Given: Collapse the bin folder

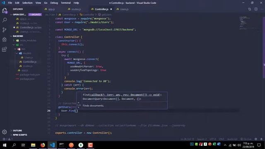Looking at the screenshot, I should [15, 49].
